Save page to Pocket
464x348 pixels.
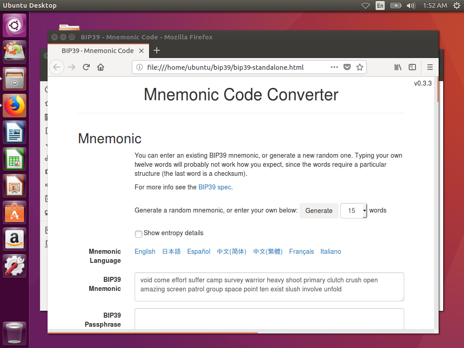point(347,67)
